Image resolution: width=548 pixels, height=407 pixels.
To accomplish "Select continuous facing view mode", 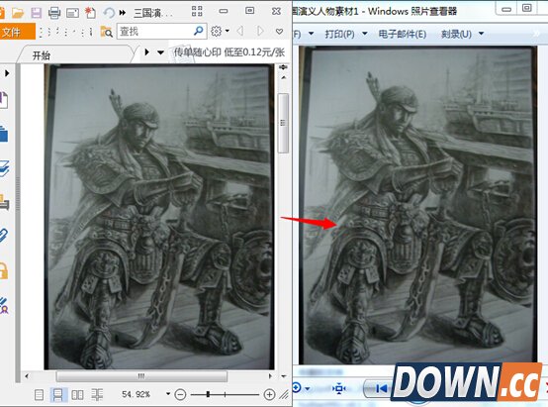I will pos(97,395).
